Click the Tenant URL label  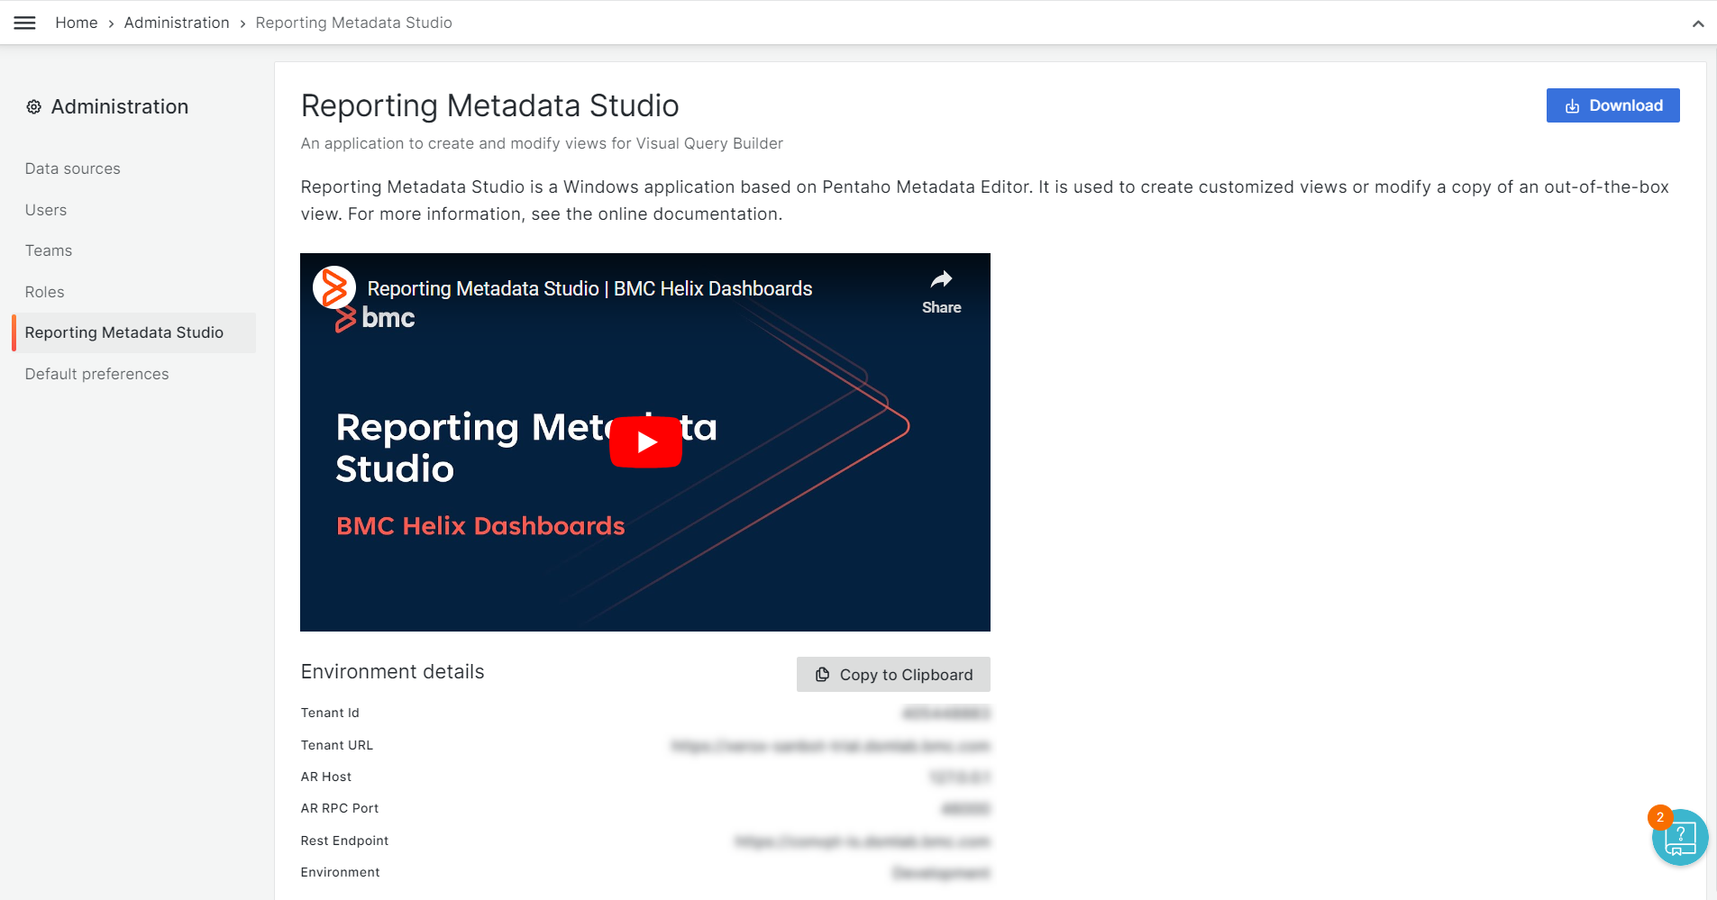[x=337, y=745]
